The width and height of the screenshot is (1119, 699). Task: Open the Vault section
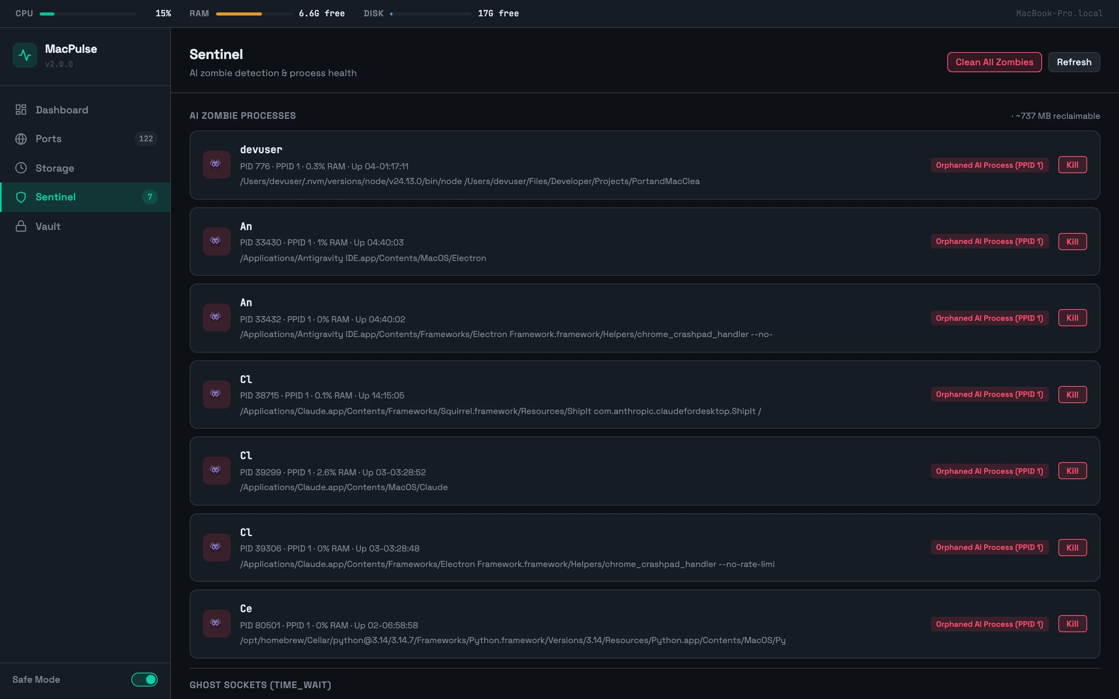point(85,226)
